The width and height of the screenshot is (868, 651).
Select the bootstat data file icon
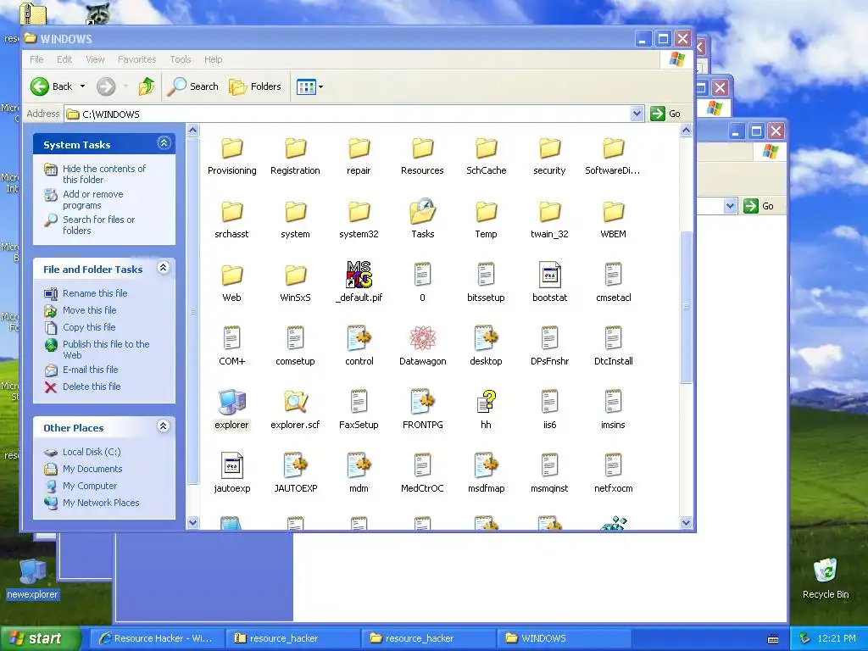click(549, 275)
